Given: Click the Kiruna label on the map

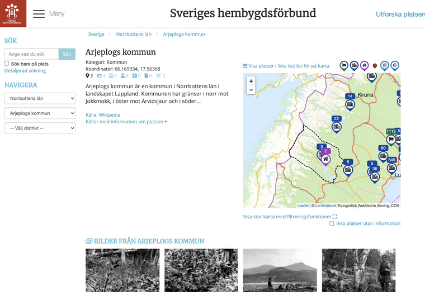Looking at the screenshot, I should (365, 95).
